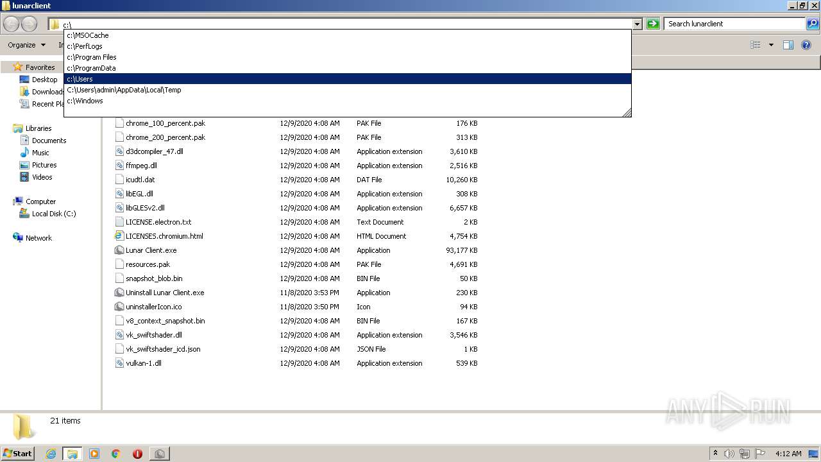821x462 pixels.
Task: Select the highlighted c:\Users suggestion
Action: pyautogui.click(x=347, y=79)
